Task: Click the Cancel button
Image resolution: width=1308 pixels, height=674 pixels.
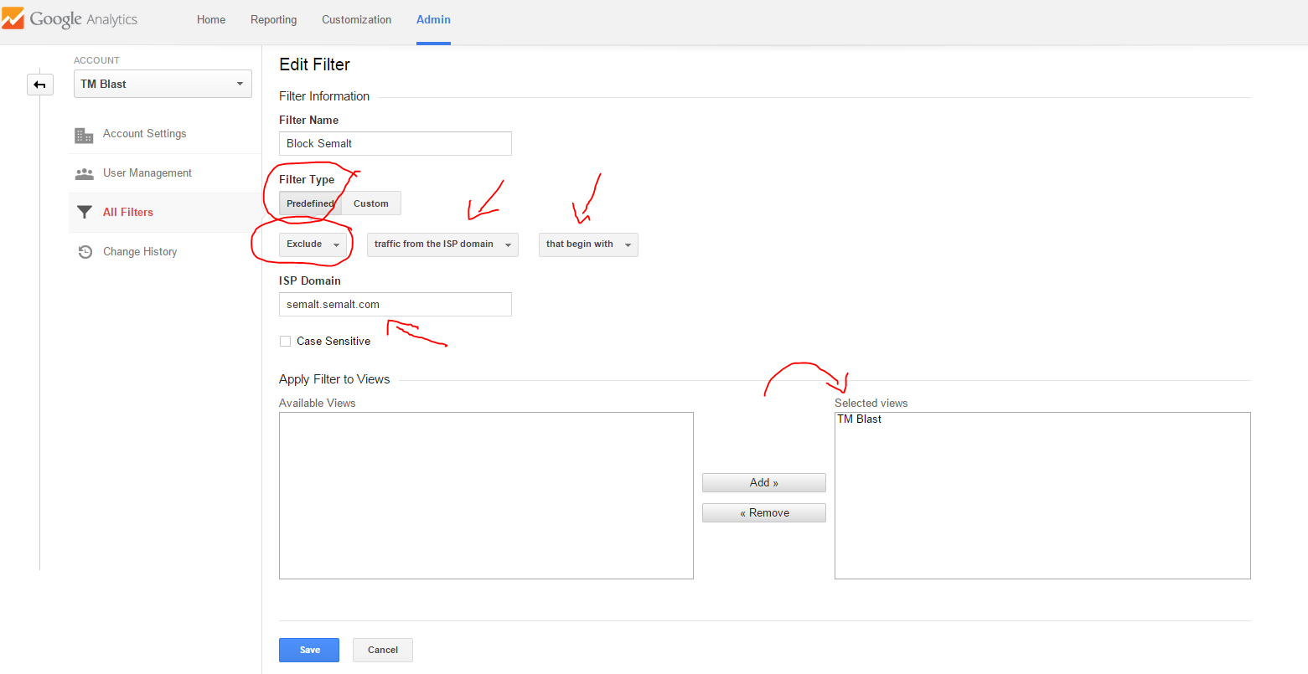Action: click(383, 651)
